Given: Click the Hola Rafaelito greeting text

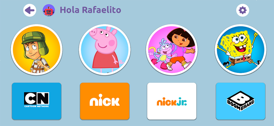Looking at the screenshot, I should (90, 10).
